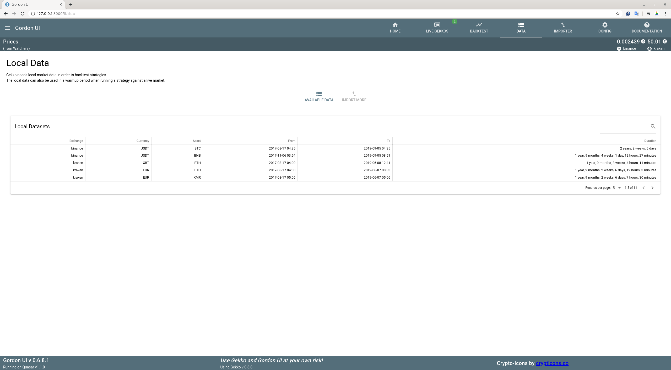Image resolution: width=671 pixels, height=370 pixels.
Task: Go to next page of datasets
Action: point(652,188)
